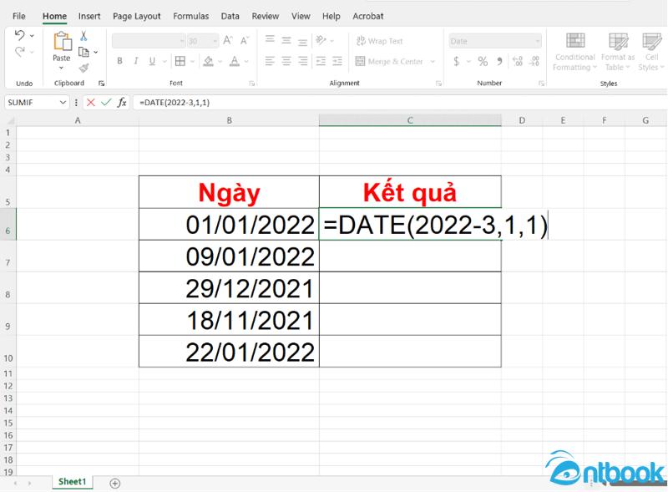Click the Redo arrow icon

point(19,52)
